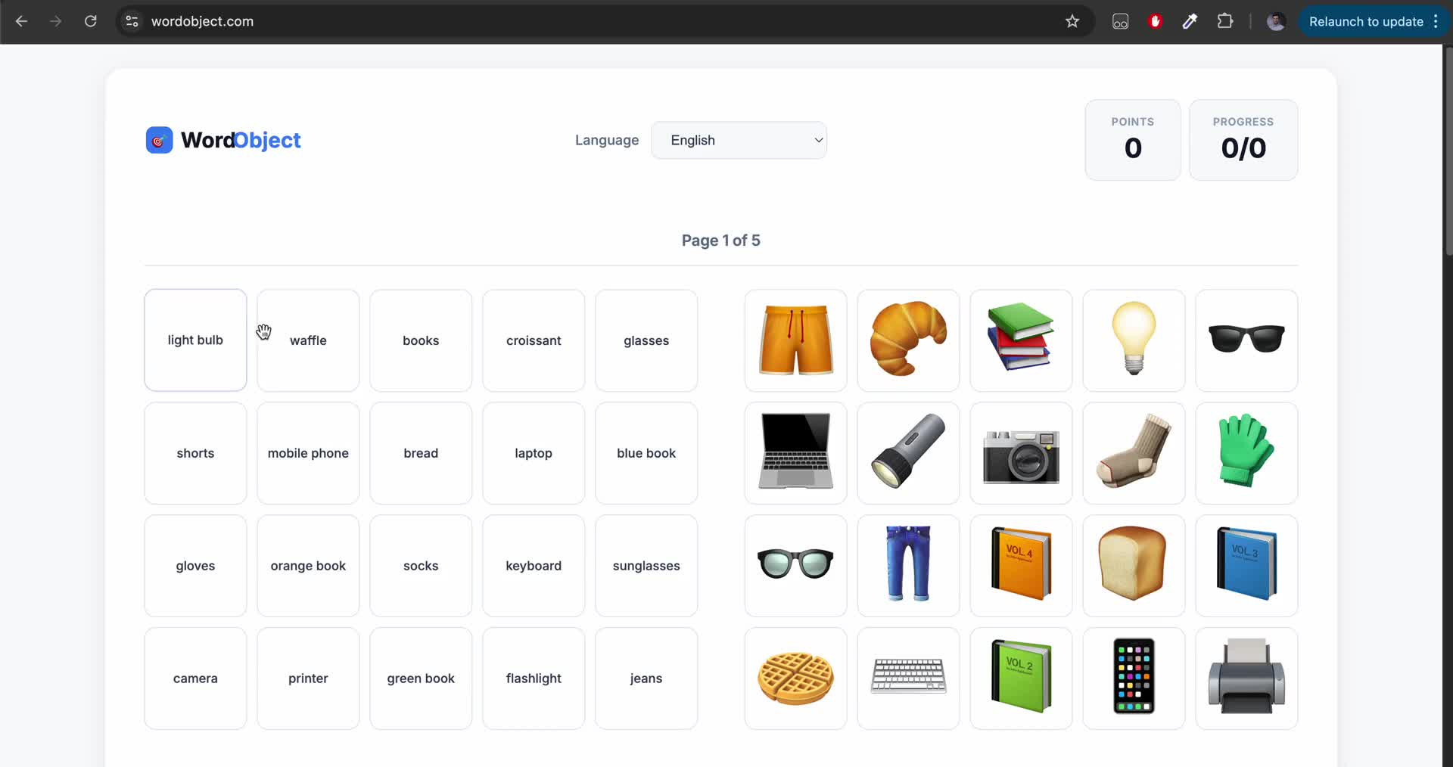
Task: Click the green Vol. 2 book picture
Action: pos(1021,678)
